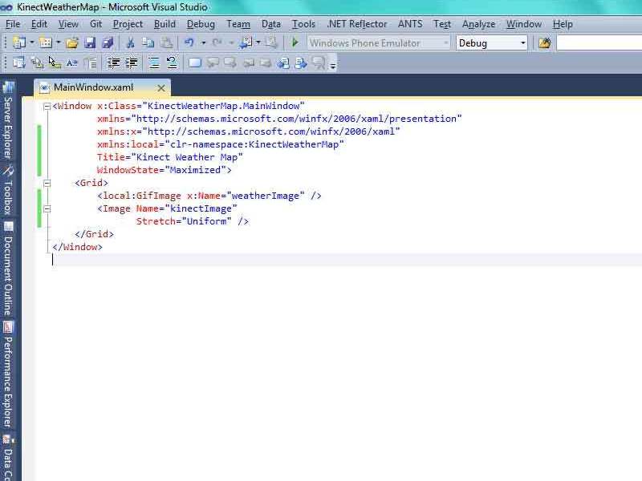Click the first icon in the text editor toolbar

point(18,63)
